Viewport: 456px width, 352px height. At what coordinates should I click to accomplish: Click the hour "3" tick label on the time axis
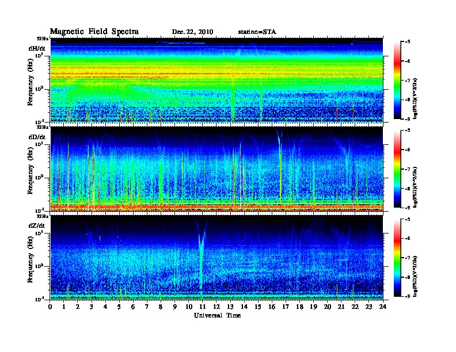tap(92, 307)
